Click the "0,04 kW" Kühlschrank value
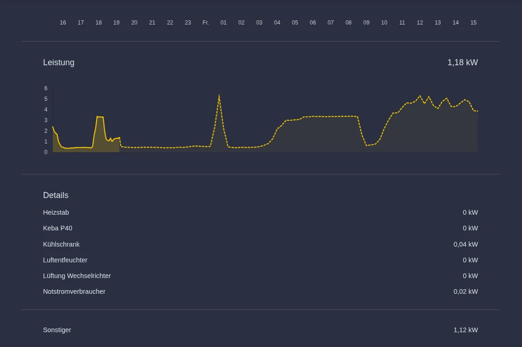This screenshot has height=347, width=522. click(x=465, y=244)
